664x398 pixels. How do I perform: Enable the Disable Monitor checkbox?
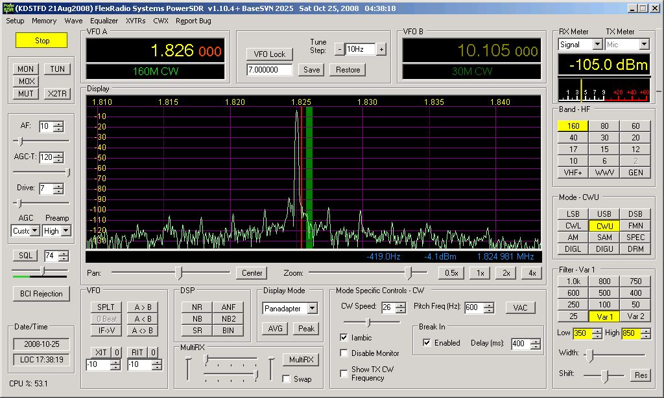point(344,353)
